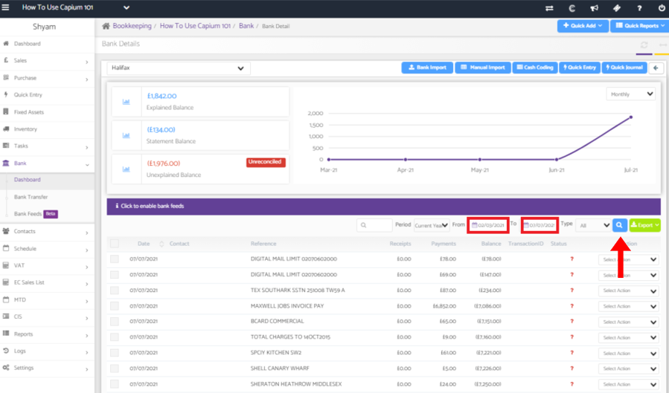Click the home icon in breadcrumb
Viewport: 669px width, 393px height.
(106, 26)
